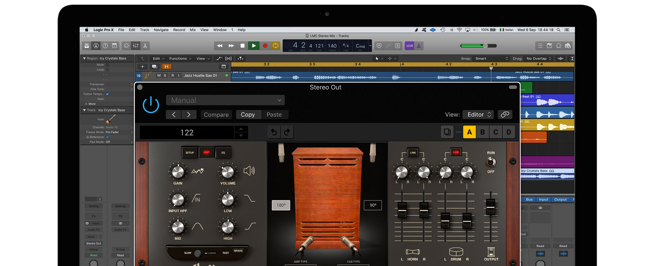
Task: Click the SLOW/FAST rotation speed slider
Action: [206, 253]
